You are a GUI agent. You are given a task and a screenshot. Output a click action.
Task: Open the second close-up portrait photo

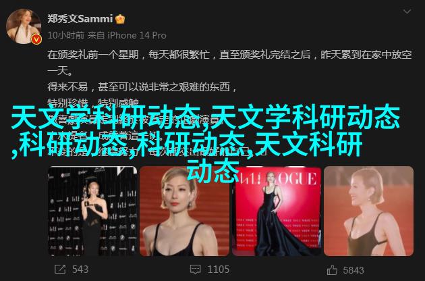(x=184, y=211)
